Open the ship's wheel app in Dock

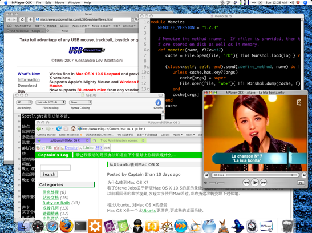[x=167, y=226]
